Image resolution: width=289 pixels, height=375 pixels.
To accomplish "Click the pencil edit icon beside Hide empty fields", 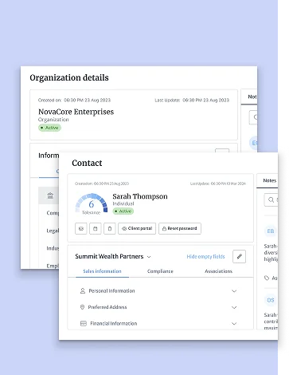I will (x=239, y=256).
